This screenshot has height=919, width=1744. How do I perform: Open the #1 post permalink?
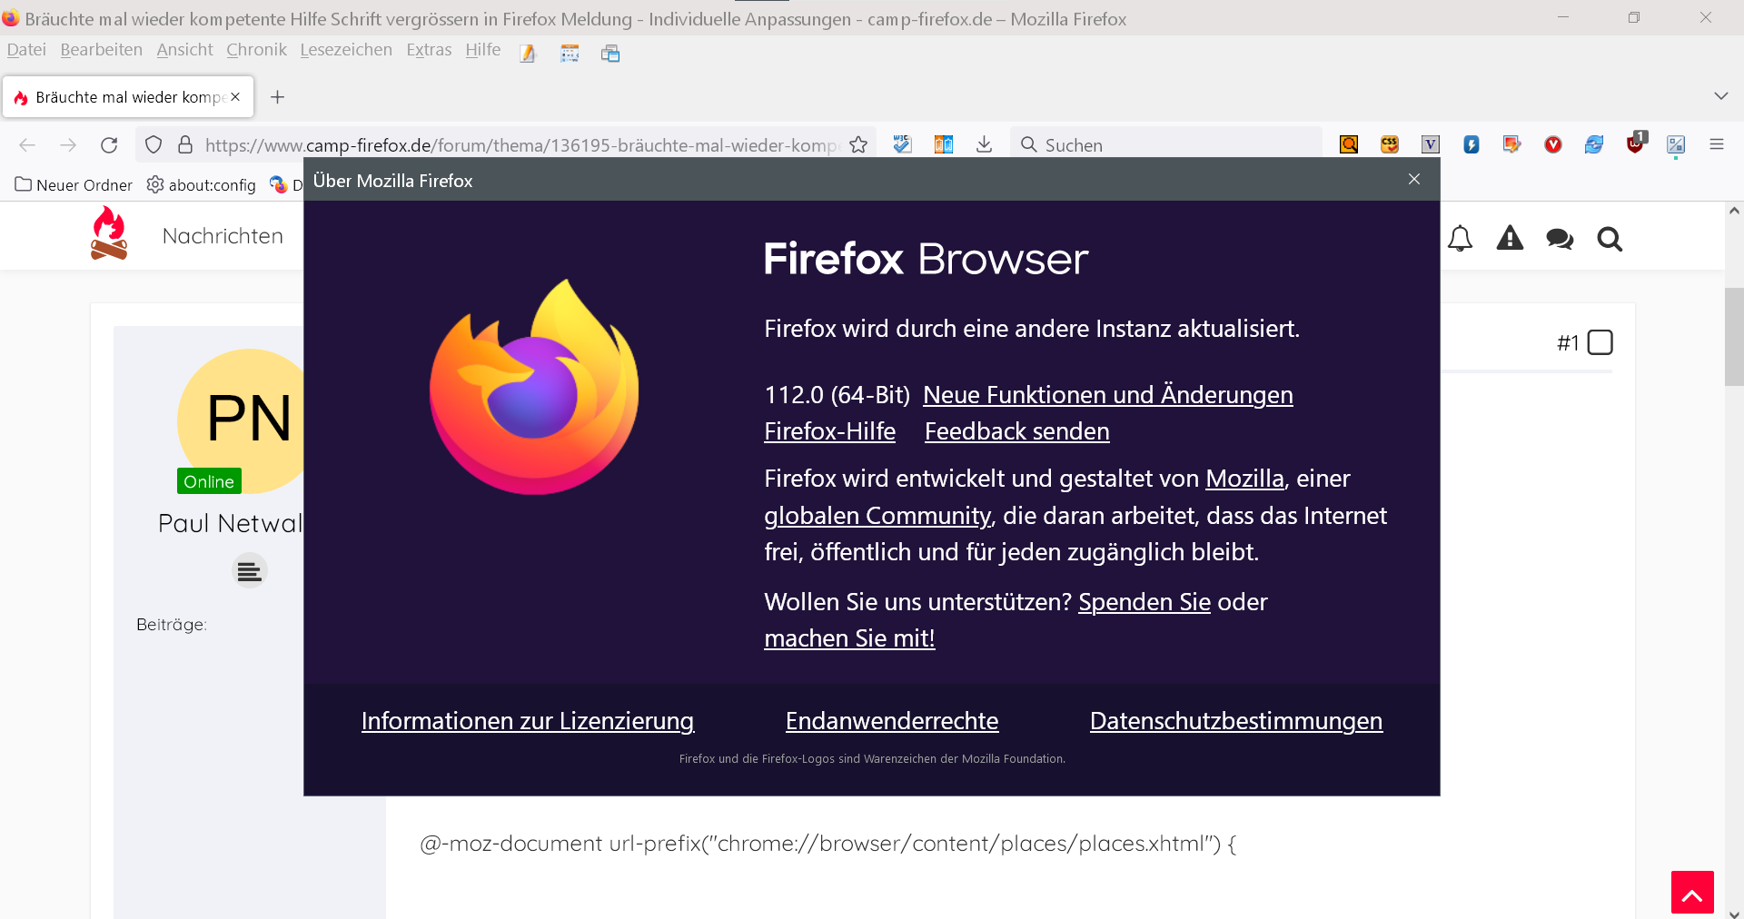coord(1568,343)
